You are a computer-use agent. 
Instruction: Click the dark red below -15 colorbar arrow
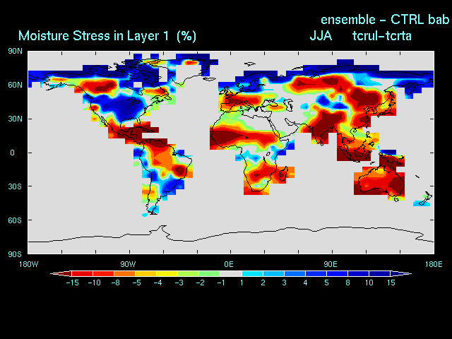pos(61,273)
